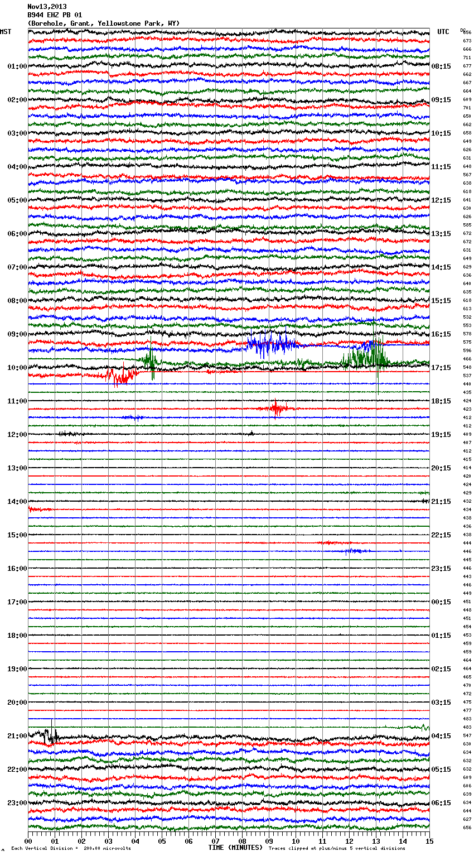
Task: Click the black spike at start of 21:00 trace
Action: [51, 734]
